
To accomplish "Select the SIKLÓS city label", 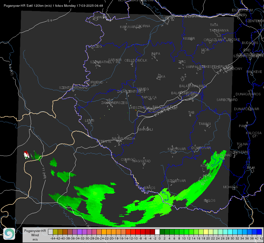I will [x=210, y=201].
